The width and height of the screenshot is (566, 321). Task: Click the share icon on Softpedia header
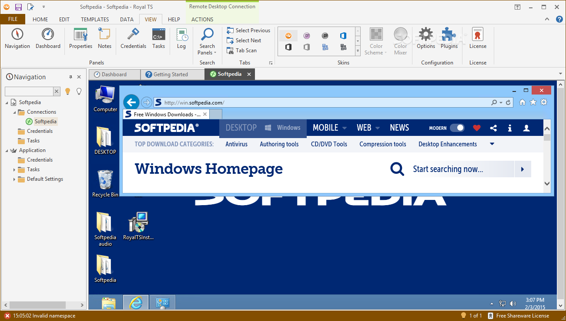[x=493, y=128]
